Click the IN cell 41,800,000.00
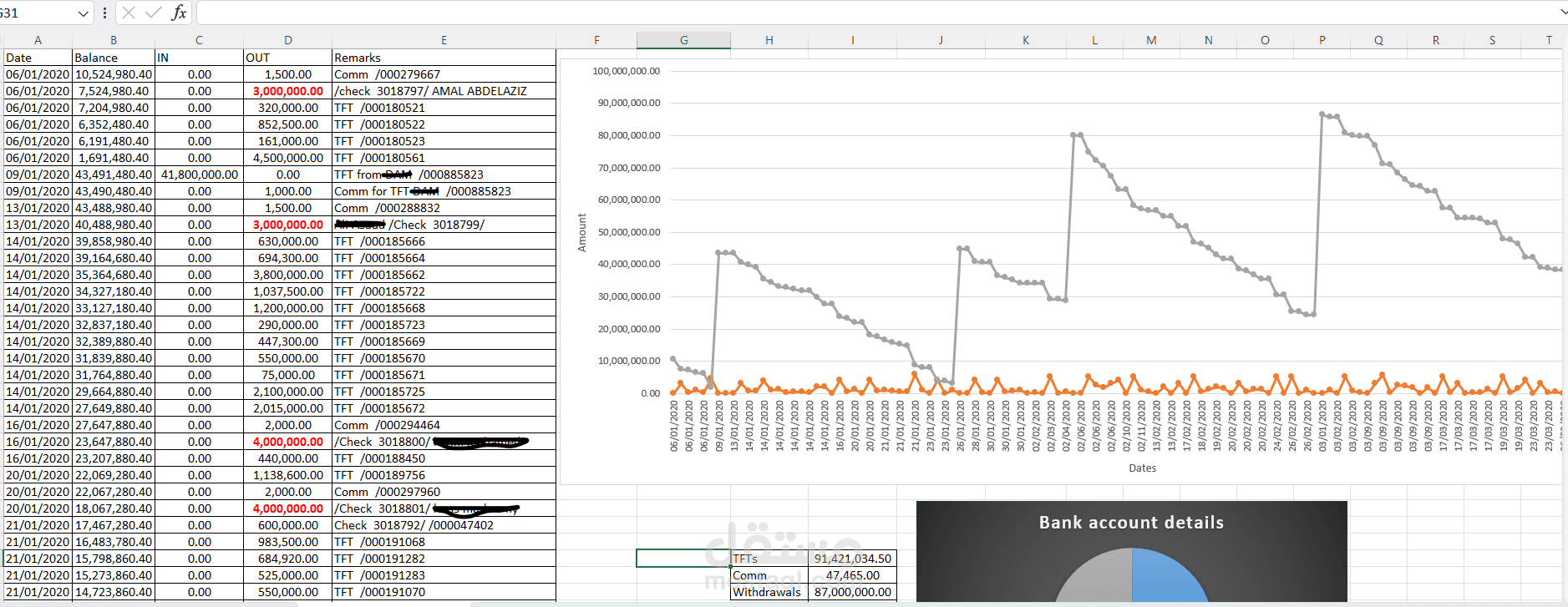1568x607 pixels. coord(199,175)
